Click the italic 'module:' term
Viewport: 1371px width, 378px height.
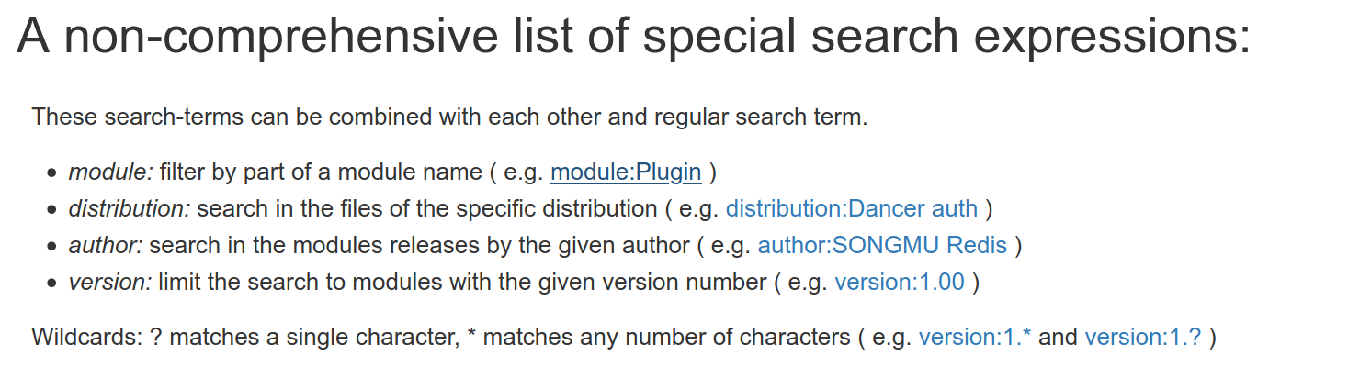click(x=110, y=172)
